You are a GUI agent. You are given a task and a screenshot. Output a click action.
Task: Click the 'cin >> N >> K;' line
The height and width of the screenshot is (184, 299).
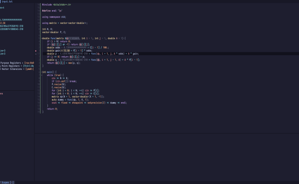tap(60, 78)
